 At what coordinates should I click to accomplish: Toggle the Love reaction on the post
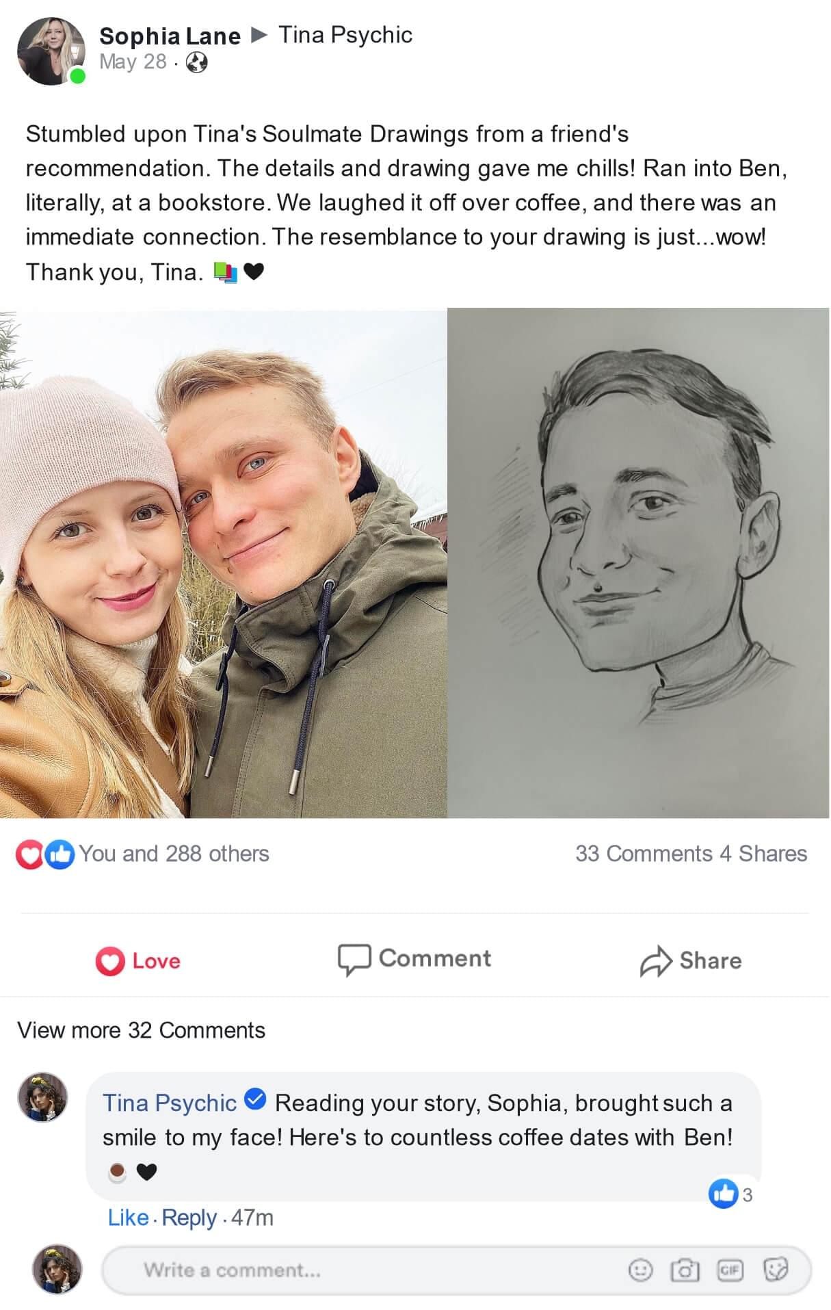(138, 960)
